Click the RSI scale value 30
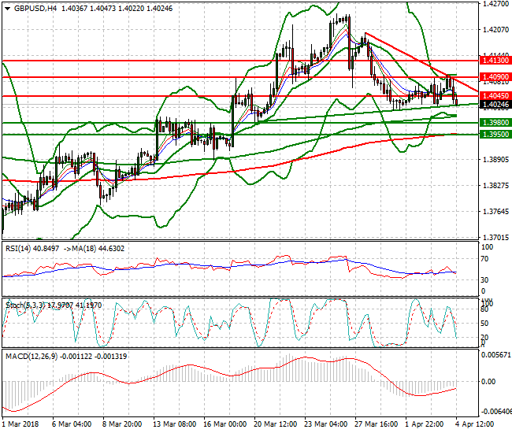The width and height of the screenshot is (512, 433). click(x=485, y=279)
